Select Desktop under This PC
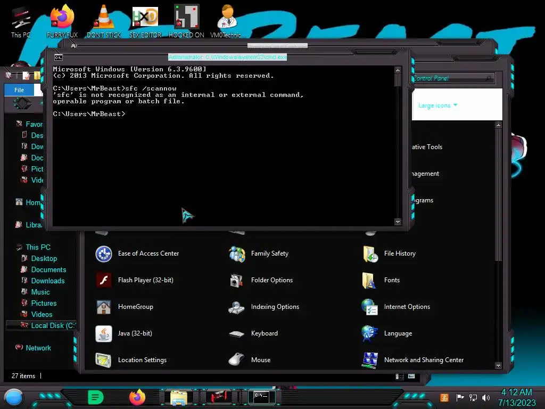 pyautogui.click(x=44, y=258)
